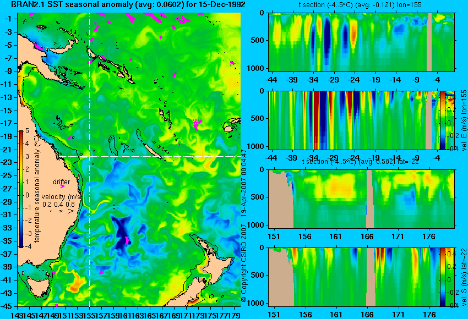This screenshot has height=319, width=468.
Task: Click the southward velocity section plot for lat=-22
Action: (354, 277)
